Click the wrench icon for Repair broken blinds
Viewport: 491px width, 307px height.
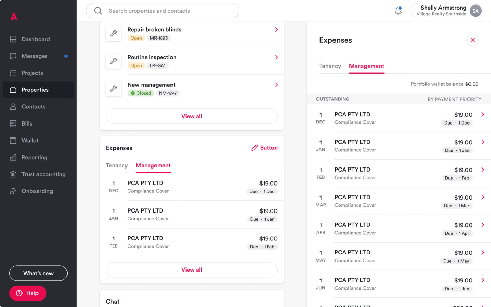tap(114, 33)
